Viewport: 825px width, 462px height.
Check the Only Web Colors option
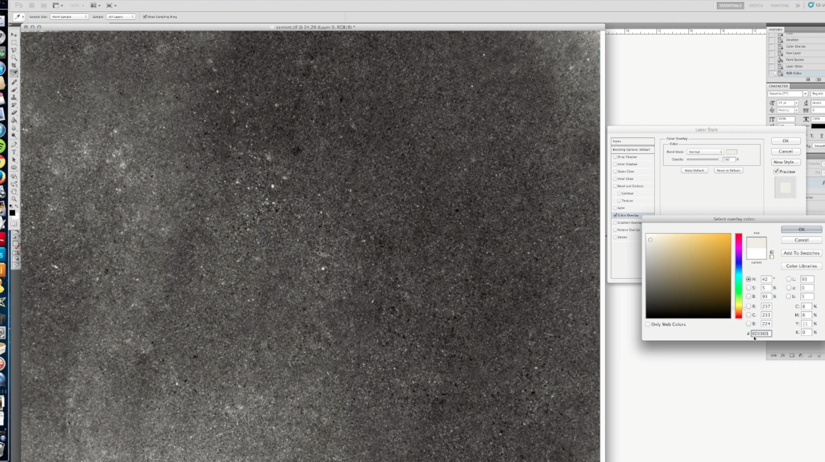[648, 324]
